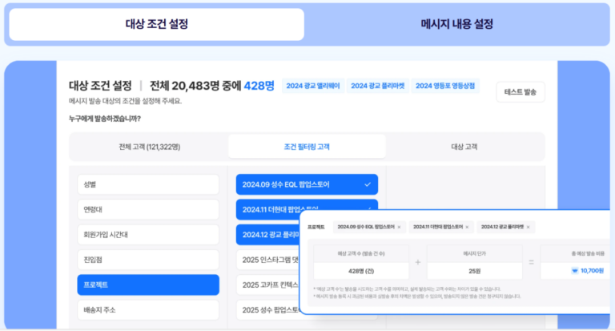Image resolution: width=615 pixels, height=331 pixels.
Task: Remove the 2024.09 성수 EQL 팝업스토어 tag
Action: click(399, 228)
